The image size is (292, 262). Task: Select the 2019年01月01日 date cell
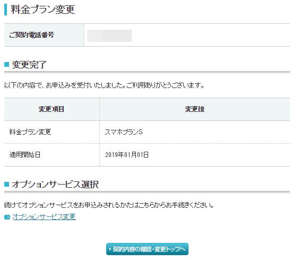click(x=127, y=155)
